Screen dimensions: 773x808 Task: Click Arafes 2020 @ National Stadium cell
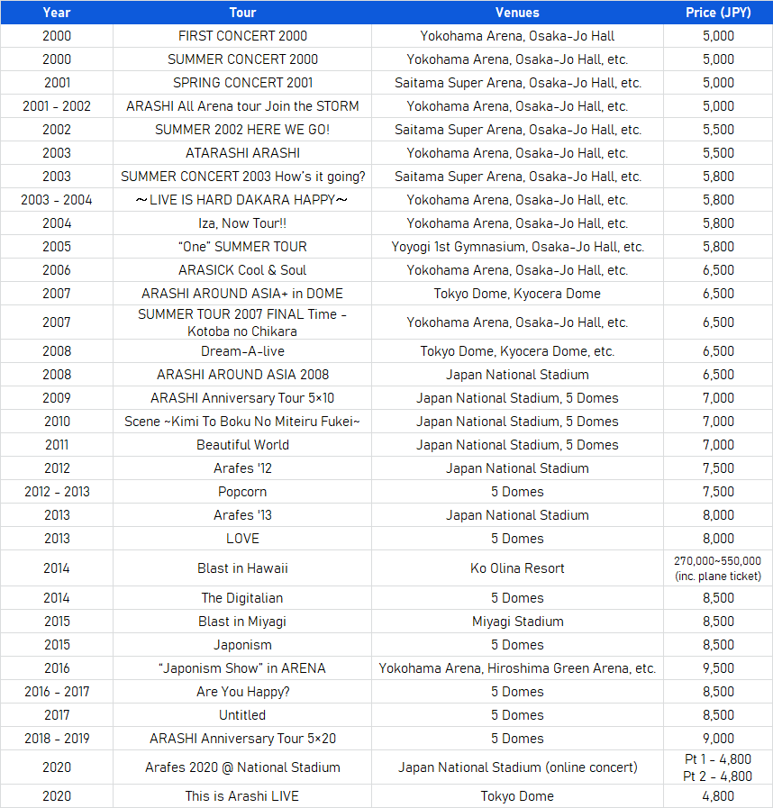[x=242, y=767]
